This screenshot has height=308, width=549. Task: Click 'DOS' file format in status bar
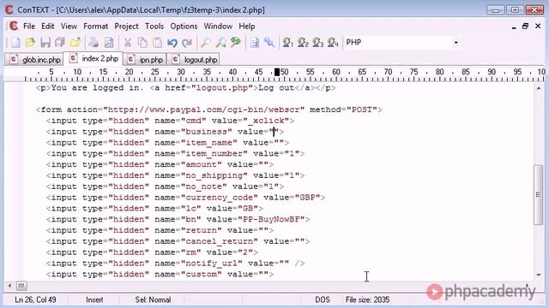click(x=323, y=299)
